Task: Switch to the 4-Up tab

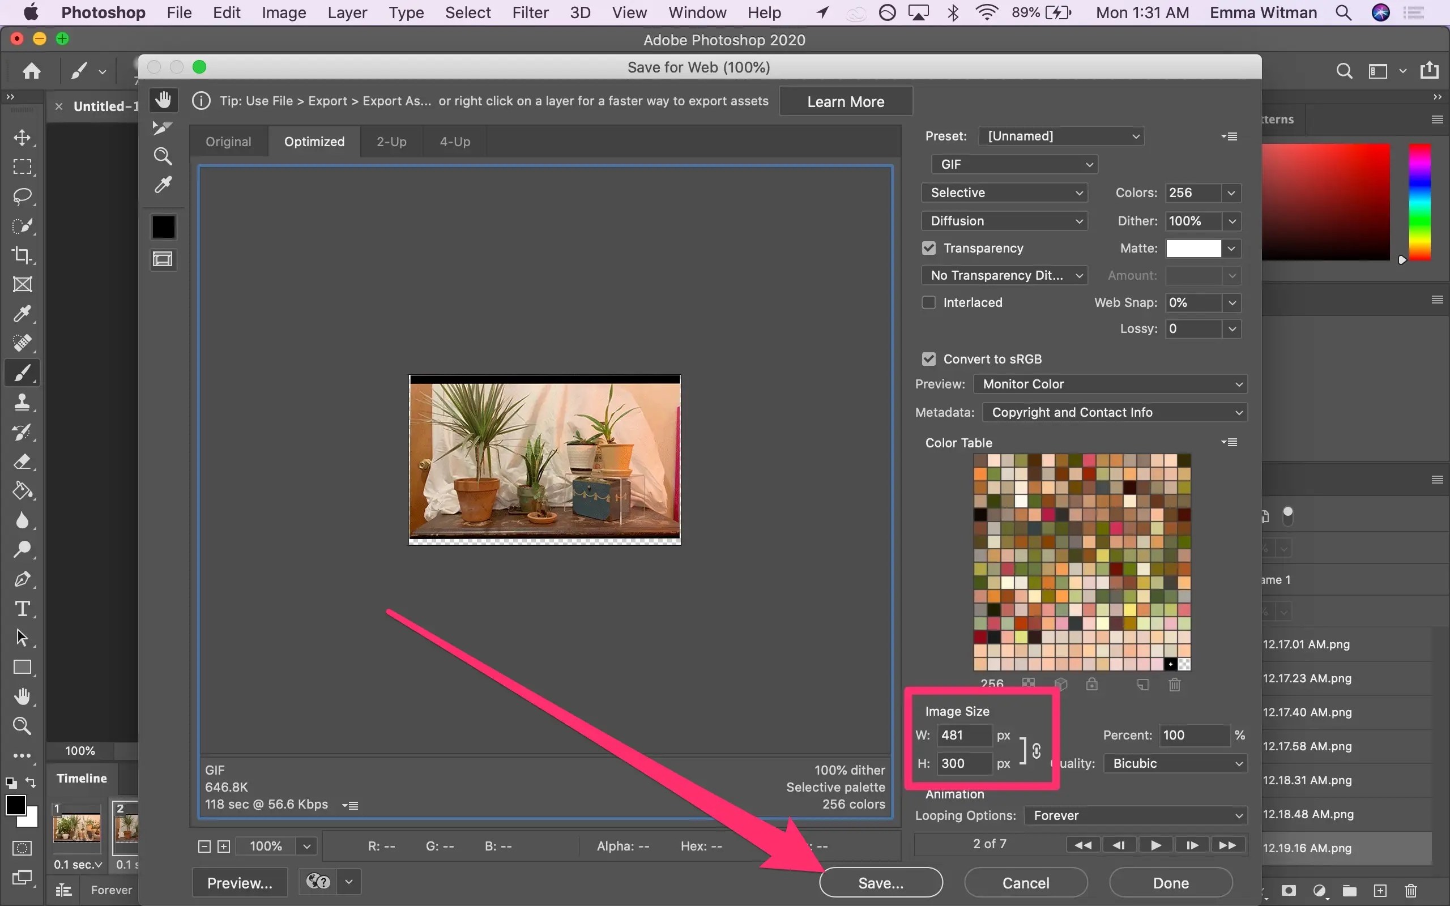Action: (x=455, y=142)
